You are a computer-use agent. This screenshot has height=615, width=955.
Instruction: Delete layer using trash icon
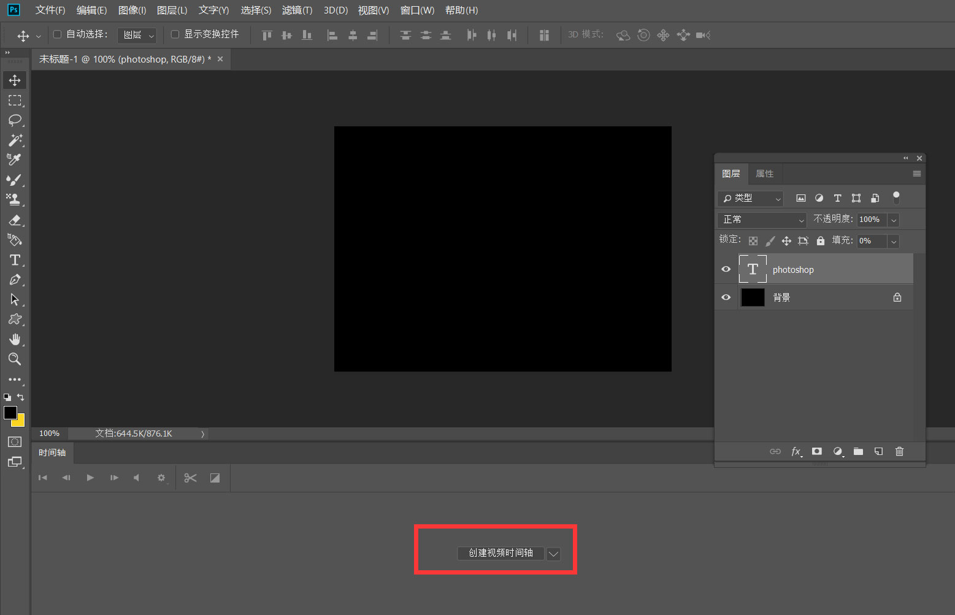pos(899,451)
